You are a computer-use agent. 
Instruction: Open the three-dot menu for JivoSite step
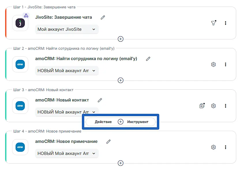tap(226, 23)
